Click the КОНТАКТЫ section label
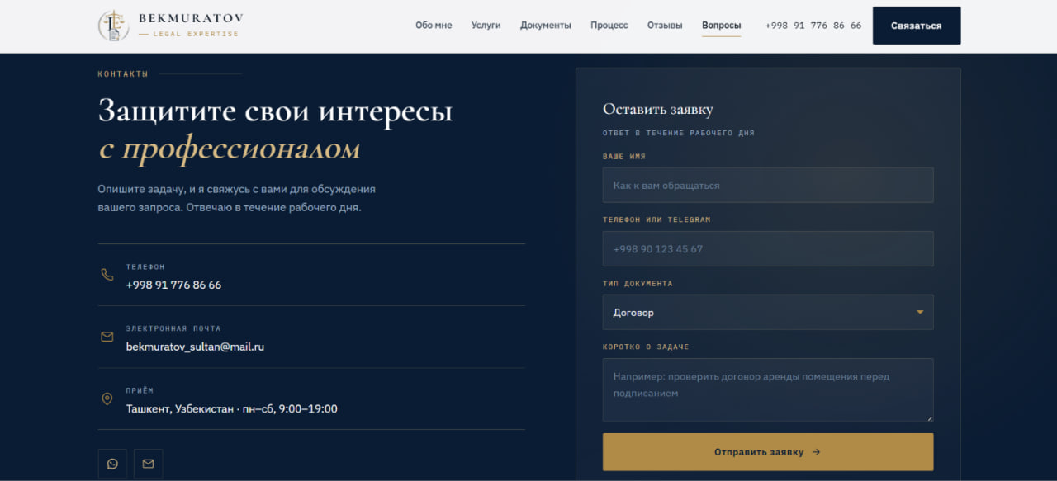Screen dimensions: 1057x481 coord(123,74)
